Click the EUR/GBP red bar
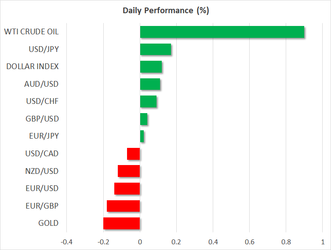This screenshot has height=250, width=331. pyautogui.click(x=124, y=206)
